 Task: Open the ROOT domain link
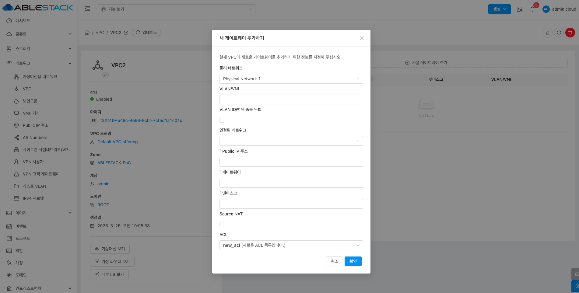point(103,205)
